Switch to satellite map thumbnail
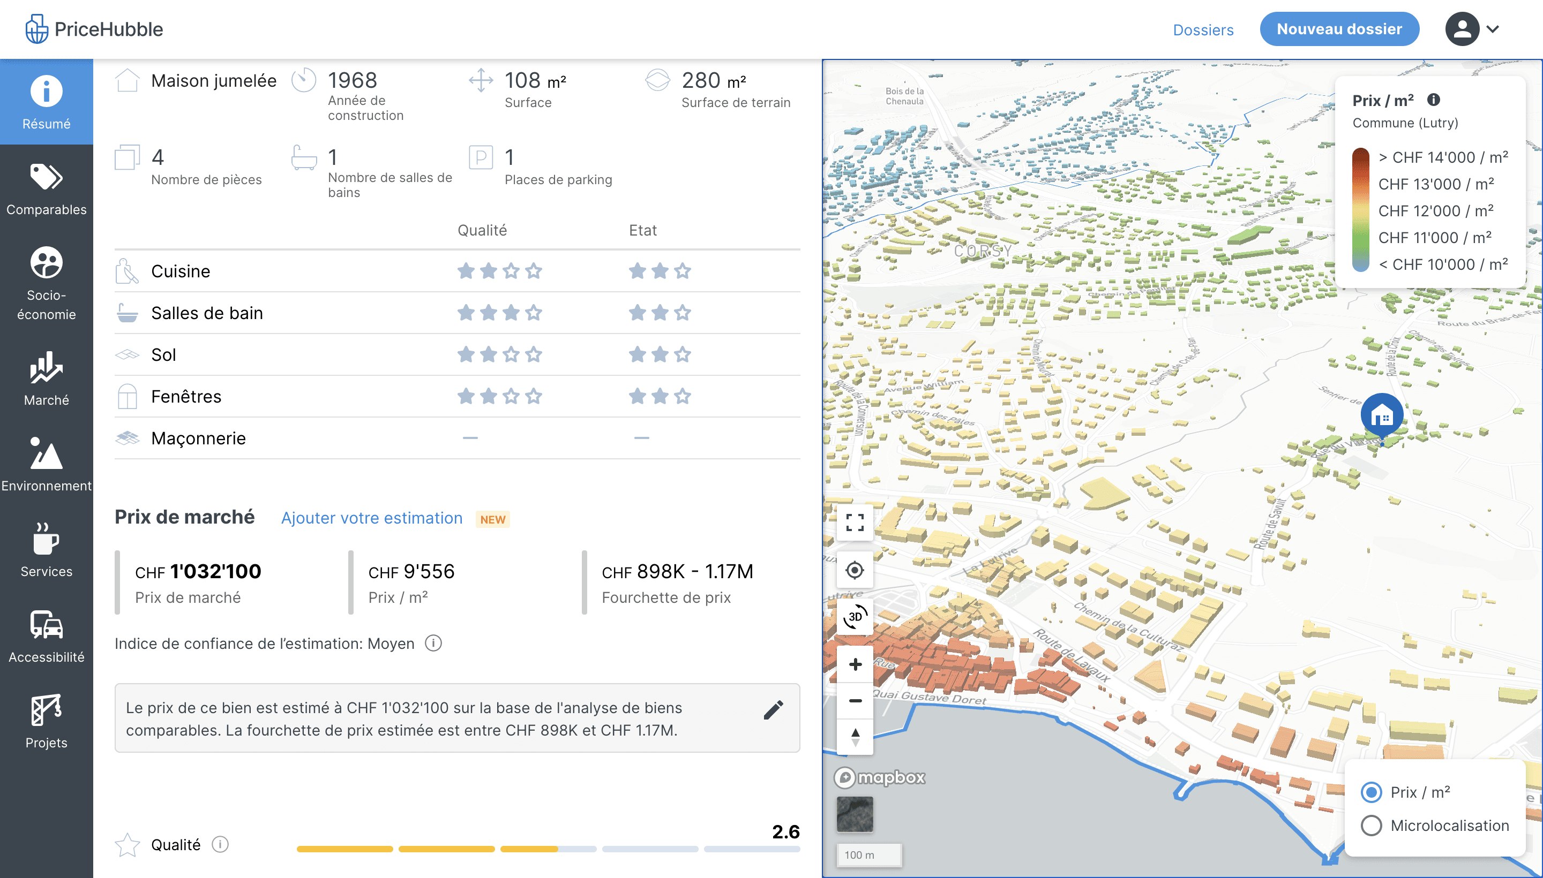The width and height of the screenshot is (1543, 878). (x=855, y=814)
